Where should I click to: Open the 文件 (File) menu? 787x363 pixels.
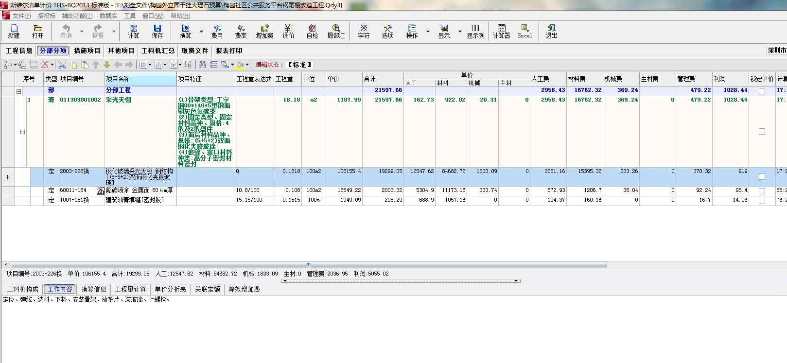click(21, 16)
